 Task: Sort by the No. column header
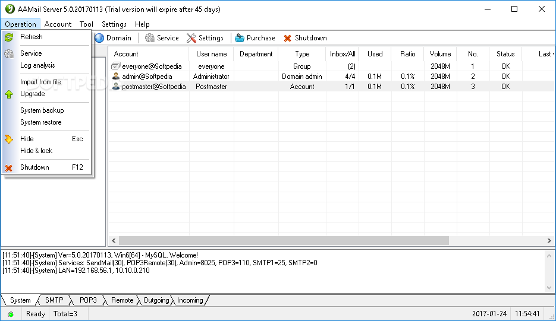tap(473, 54)
